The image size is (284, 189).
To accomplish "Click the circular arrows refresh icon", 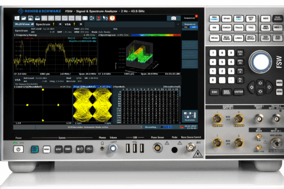I will pos(92,18).
